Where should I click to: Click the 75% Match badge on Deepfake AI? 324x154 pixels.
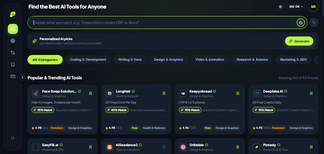click(x=264, y=110)
